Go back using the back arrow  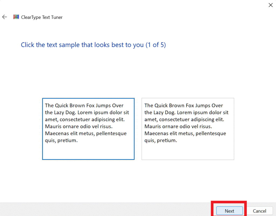click(x=4, y=17)
